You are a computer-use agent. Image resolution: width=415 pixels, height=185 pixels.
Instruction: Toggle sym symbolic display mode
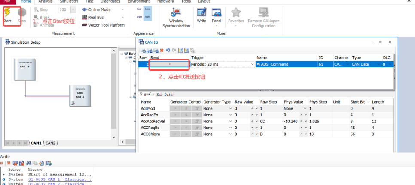139,17
